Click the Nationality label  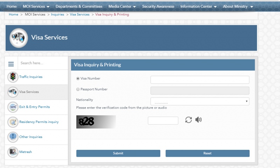tap(85, 100)
